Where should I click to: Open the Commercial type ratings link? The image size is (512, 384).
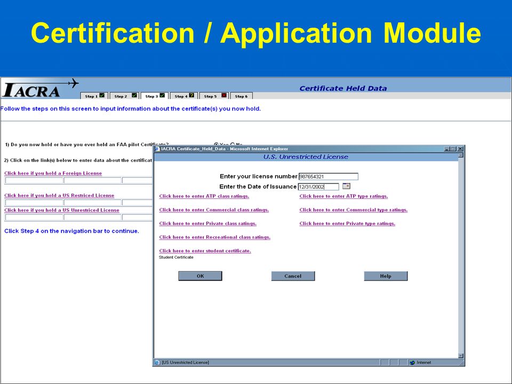click(353, 210)
